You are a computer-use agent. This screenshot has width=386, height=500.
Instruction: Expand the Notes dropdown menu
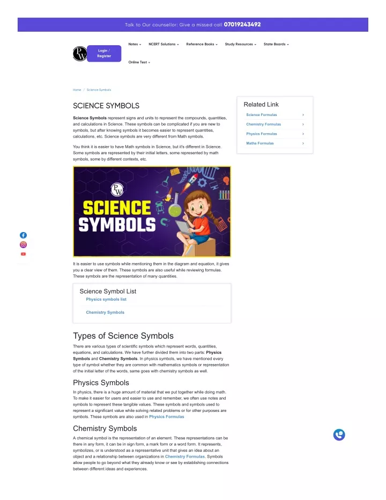tap(135, 45)
